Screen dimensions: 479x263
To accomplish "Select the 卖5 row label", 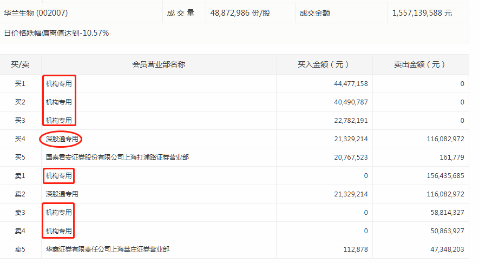I will 20,249.
